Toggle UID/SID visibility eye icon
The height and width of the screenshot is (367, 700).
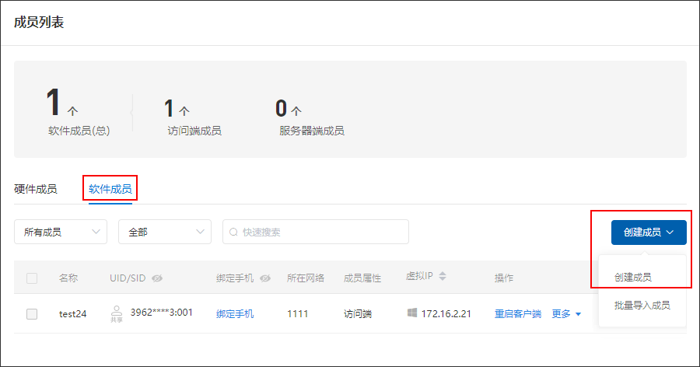pos(156,278)
